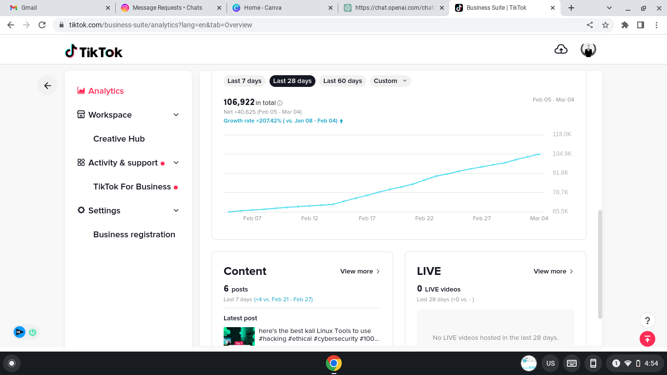This screenshot has height=375, width=667.
Task: Click the Chrome icon in shelf
Action: click(x=333, y=363)
